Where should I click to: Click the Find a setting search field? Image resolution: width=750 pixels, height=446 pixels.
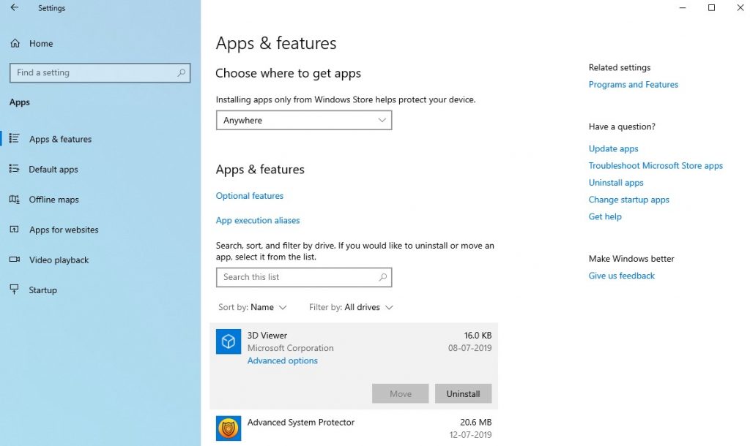100,72
